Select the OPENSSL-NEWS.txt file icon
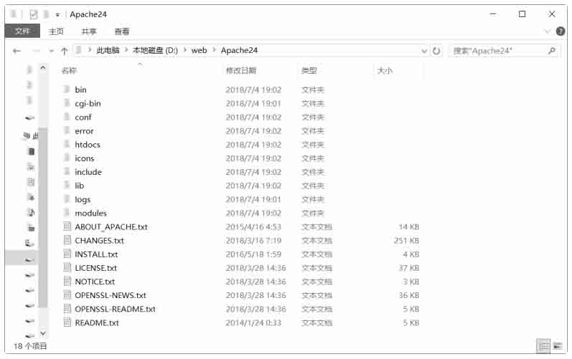Viewport: 572px width, 359px height. pyautogui.click(x=67, y=295)
